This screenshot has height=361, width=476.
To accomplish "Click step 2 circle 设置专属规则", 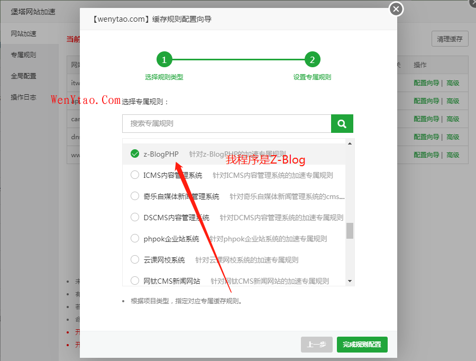I will [312, 60].
